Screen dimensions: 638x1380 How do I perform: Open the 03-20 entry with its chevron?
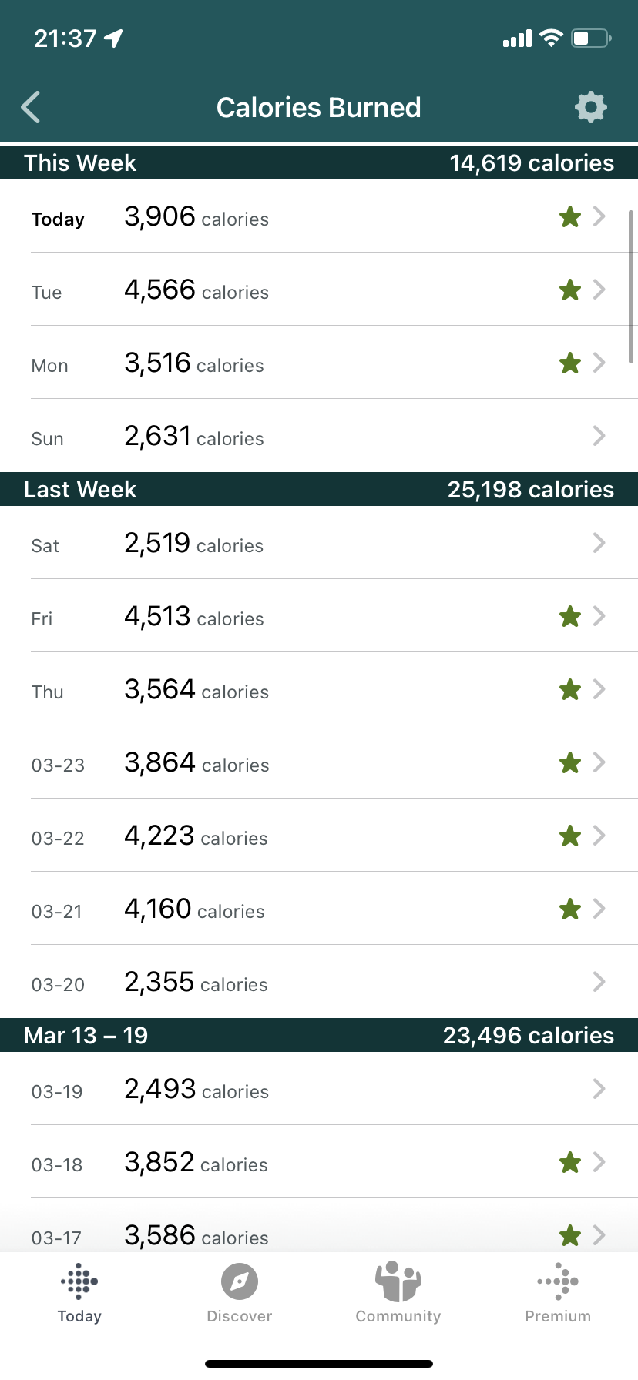click(x=599, y=982)
